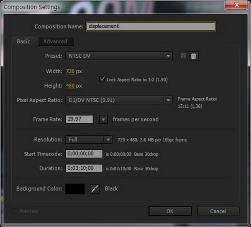Click the Composition Name input field

pos(151,26)
